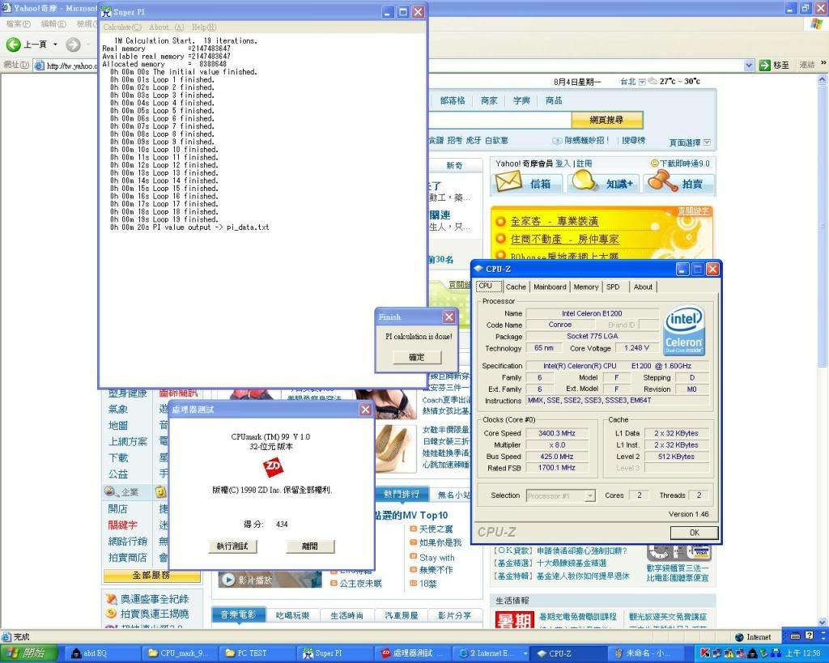The height and width of the screenshot is (663, 829).
Task: Click 執行測試 in CPUmark window
Action: (232, 546)
